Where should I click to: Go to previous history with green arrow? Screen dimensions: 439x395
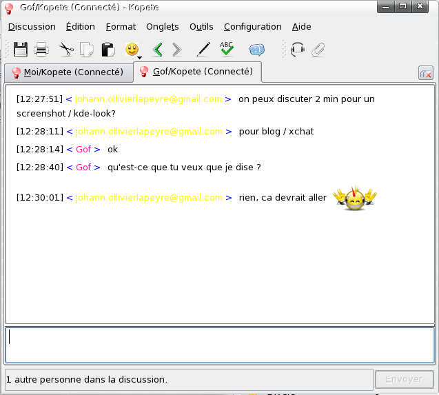coord(158,50)
